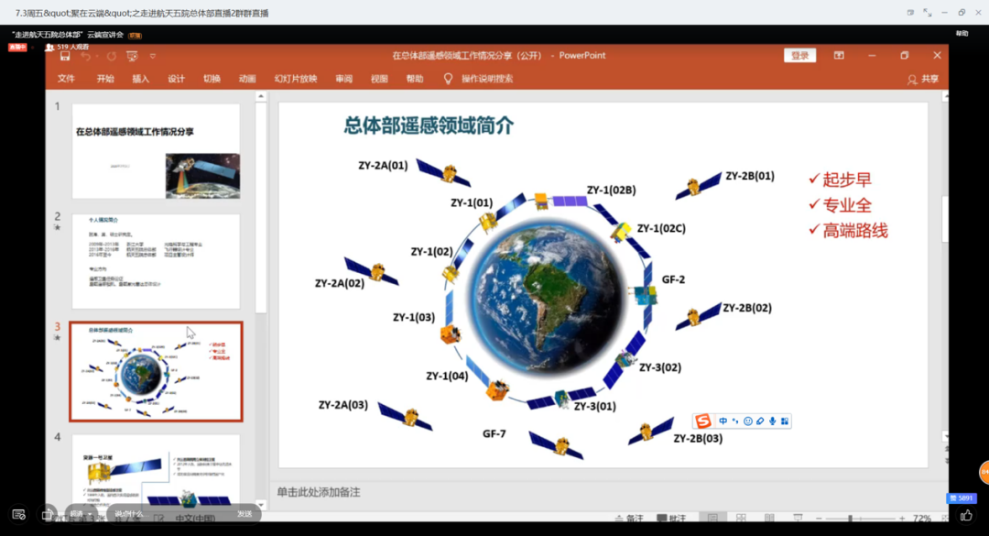The width and height of the screenshot is (989, 536).
Task: Click the ribbon display options icon
Action: point(838,56)
